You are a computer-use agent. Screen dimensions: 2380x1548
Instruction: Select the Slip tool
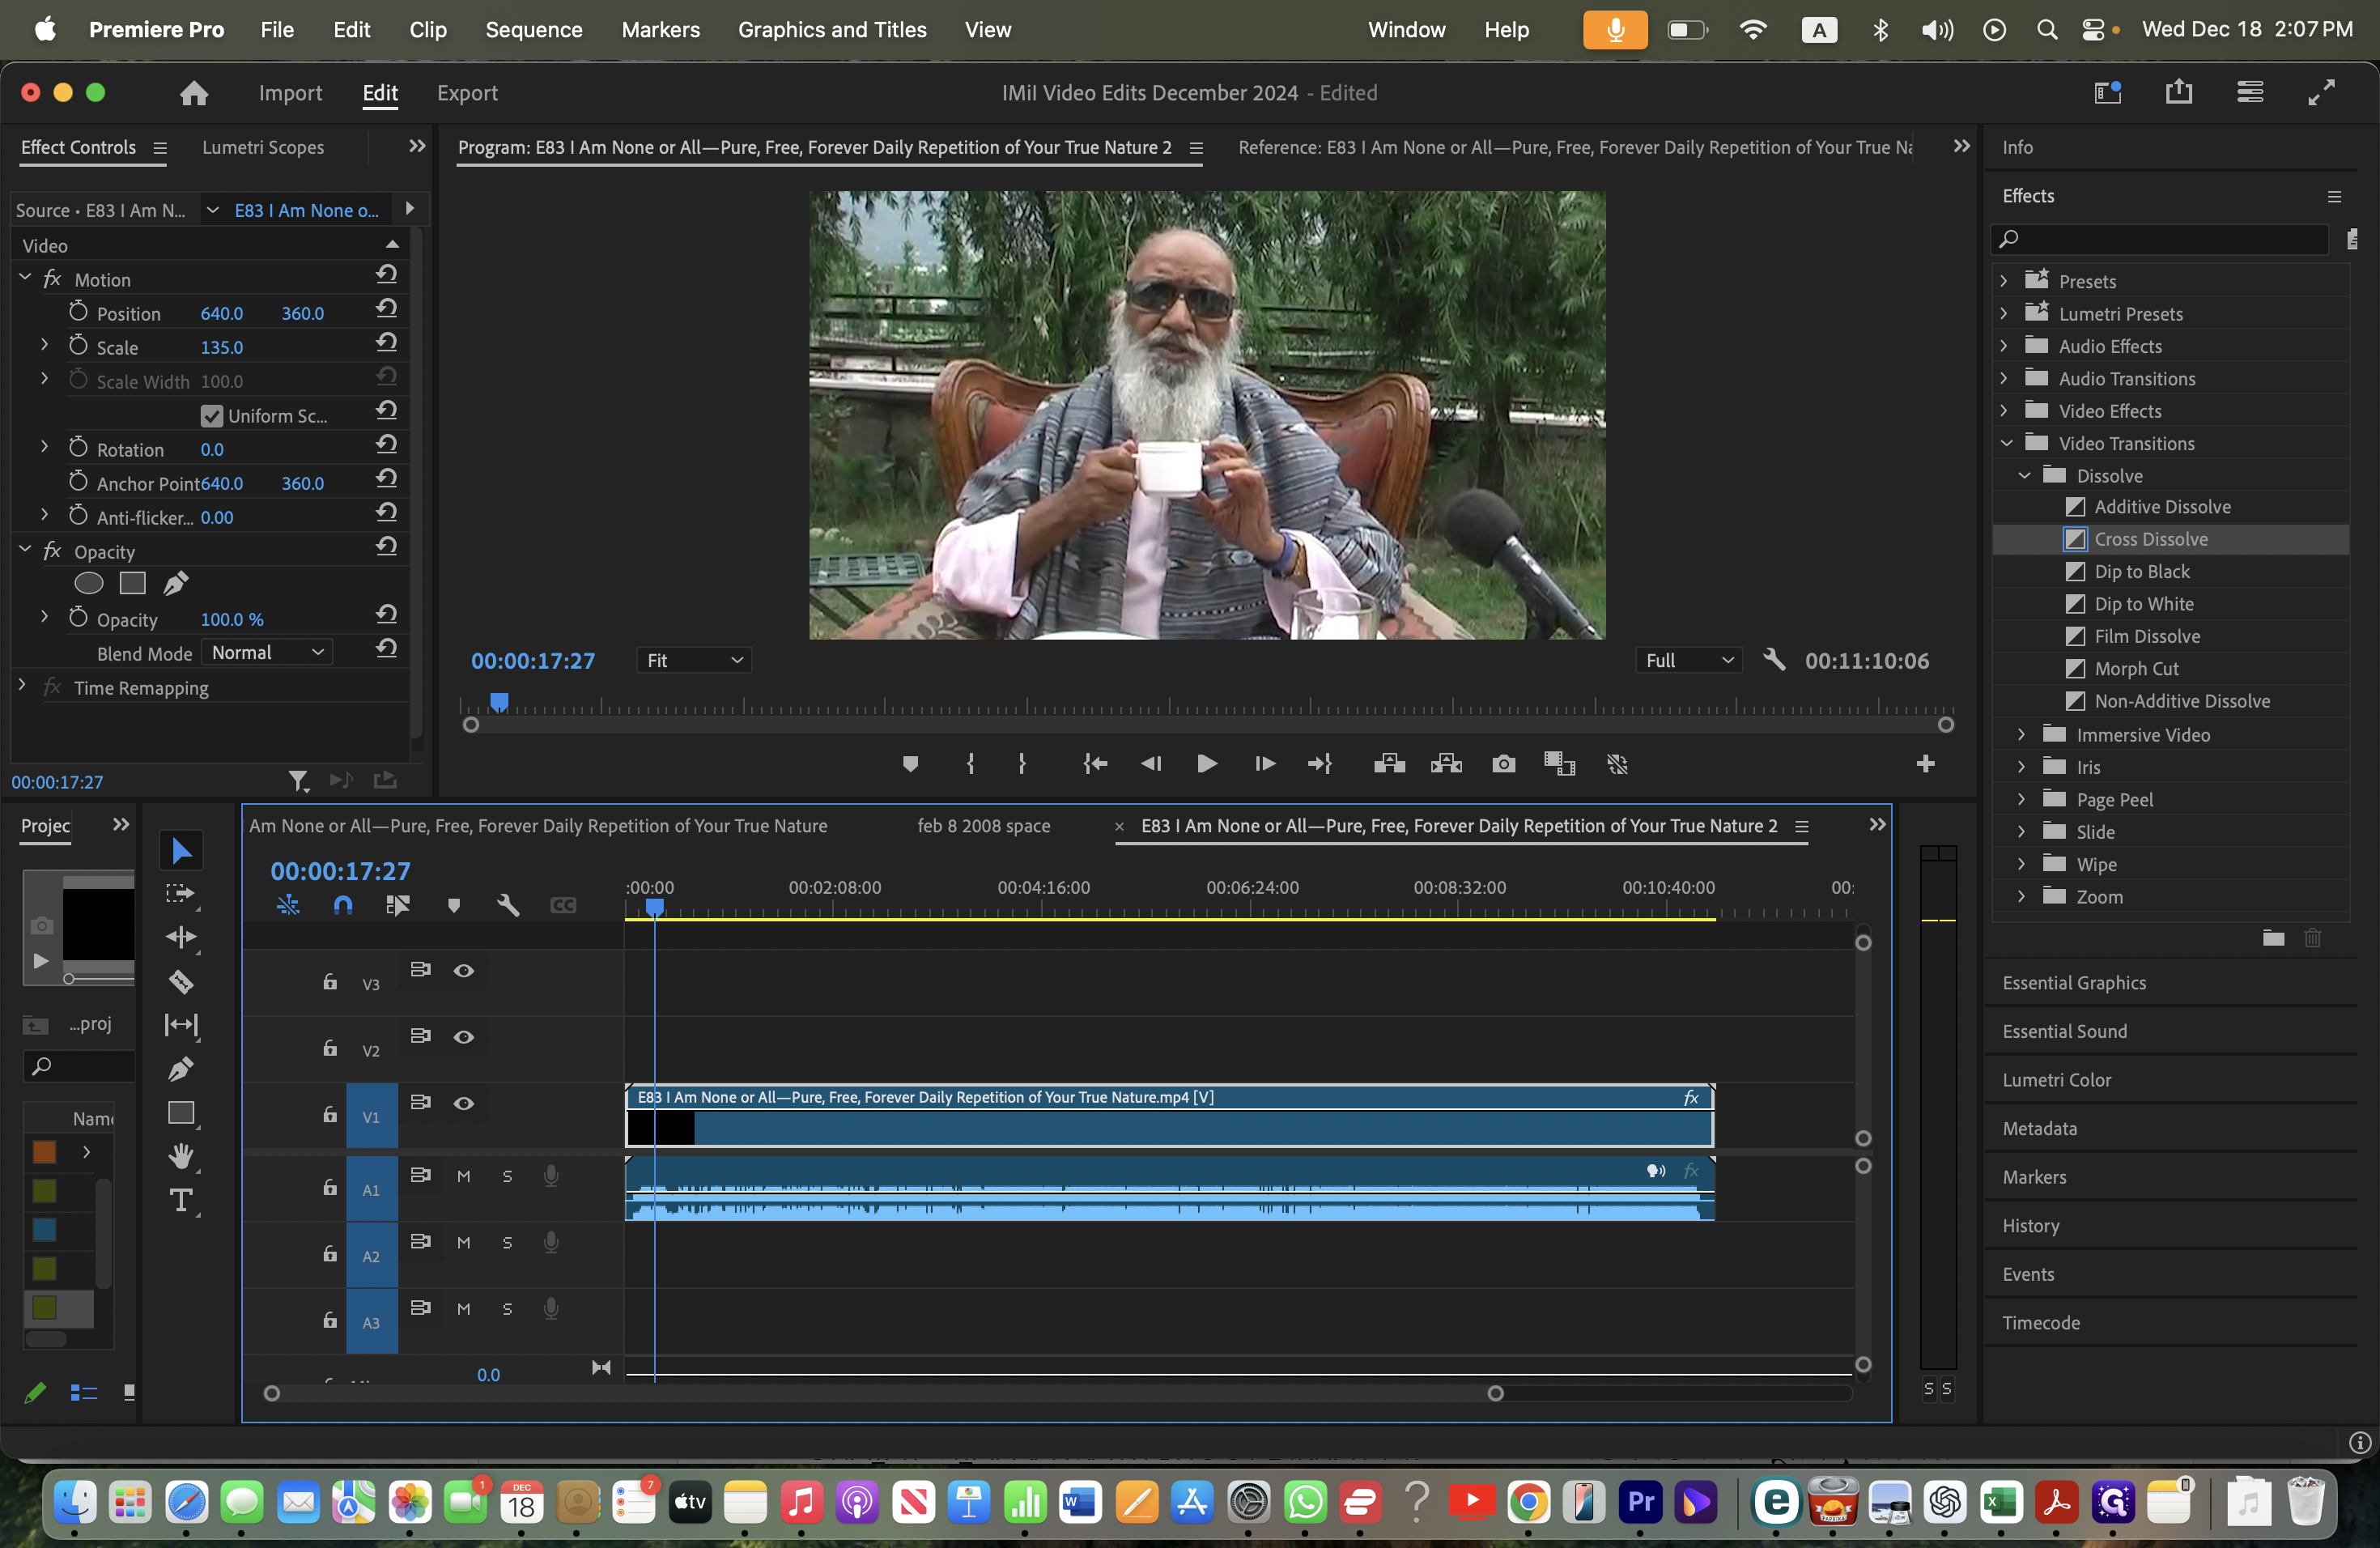pyautogui.click(x=181, y=1025)
